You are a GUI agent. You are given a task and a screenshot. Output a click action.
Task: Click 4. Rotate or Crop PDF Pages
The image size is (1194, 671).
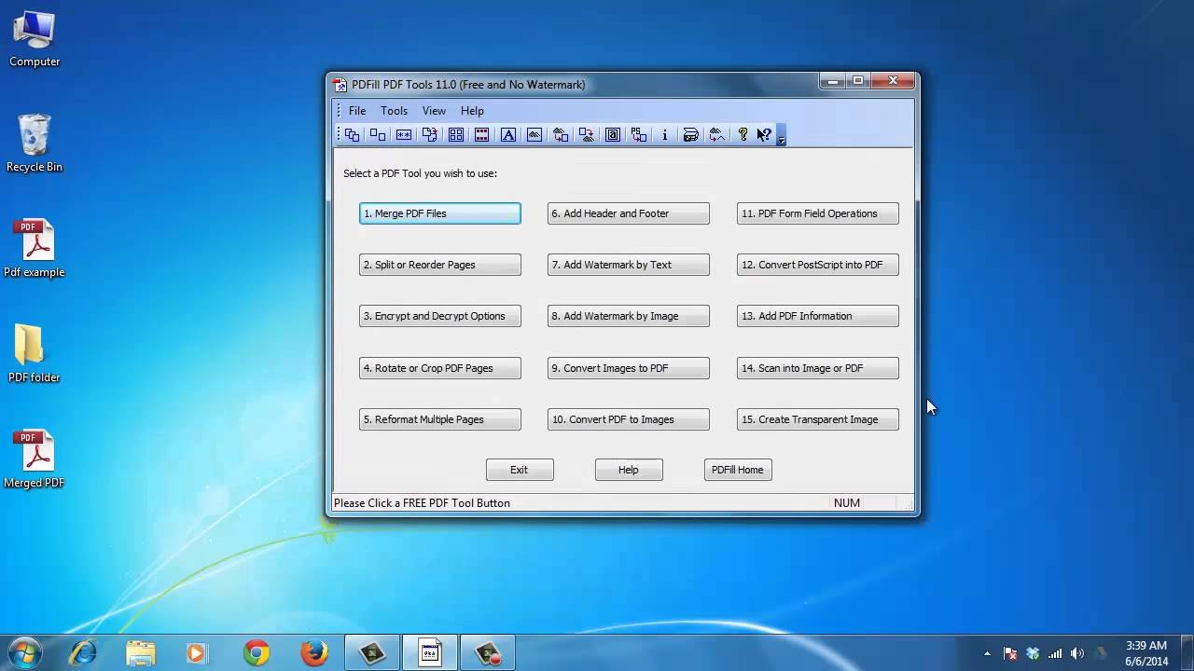[440, 368]
